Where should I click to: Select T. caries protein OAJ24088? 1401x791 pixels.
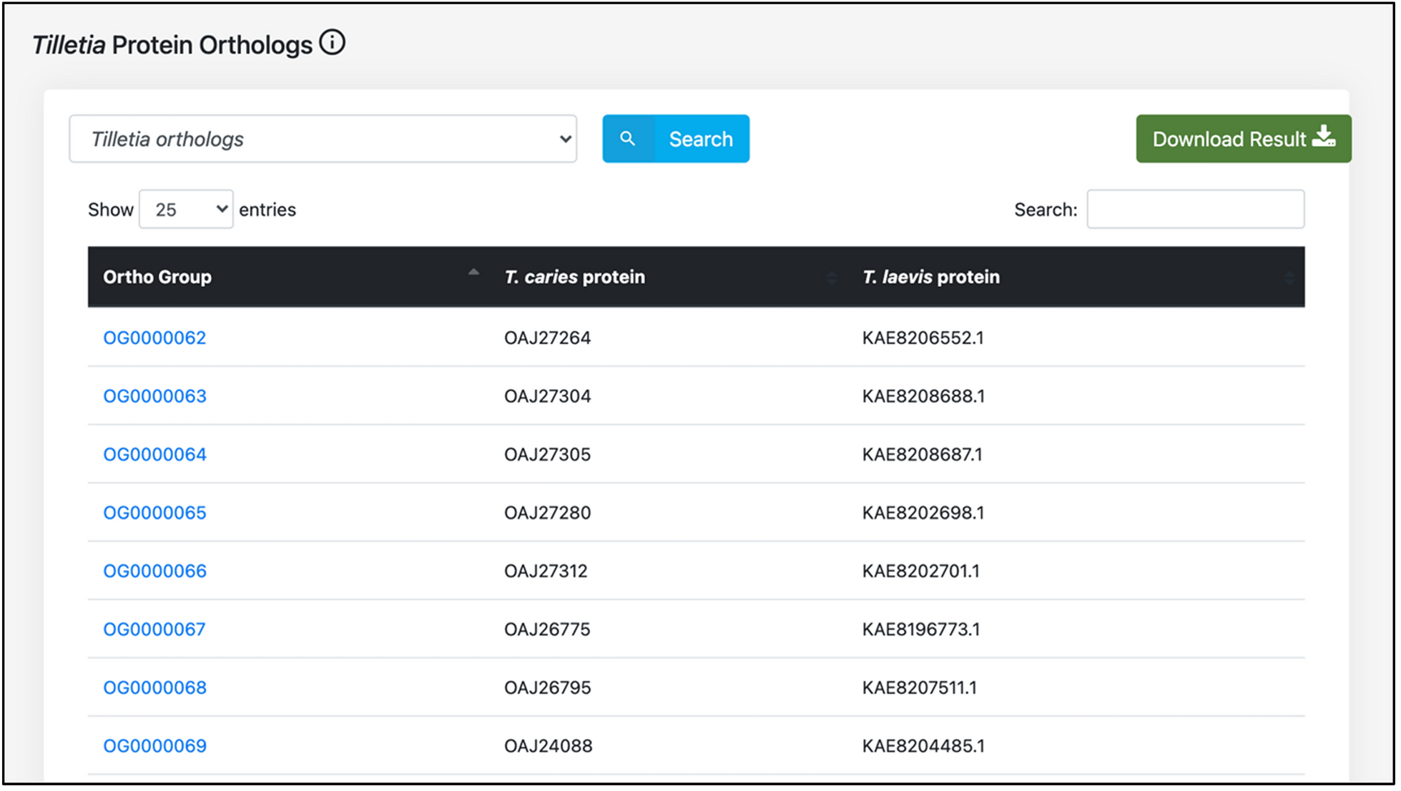(x=548, y=746)
